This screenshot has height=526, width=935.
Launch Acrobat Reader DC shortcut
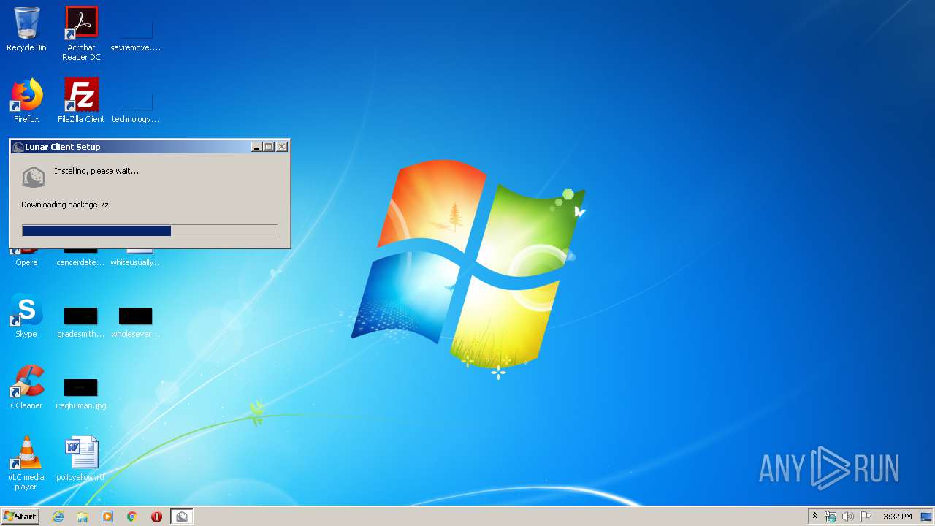coord(81,33)
